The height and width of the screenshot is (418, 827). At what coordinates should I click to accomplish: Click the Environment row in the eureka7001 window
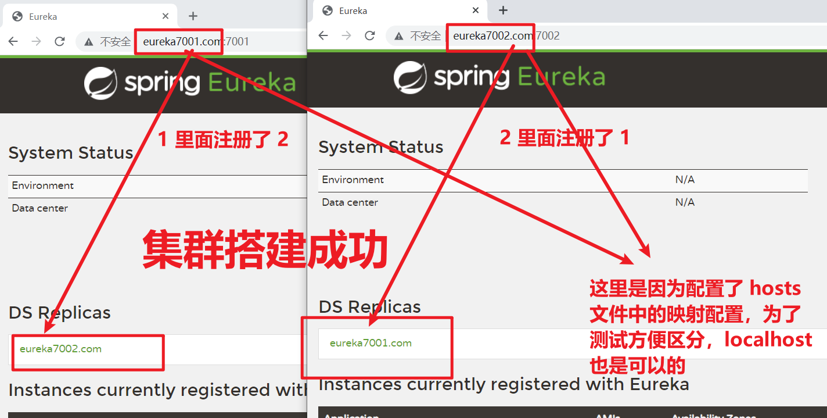(x=157, y=186)
